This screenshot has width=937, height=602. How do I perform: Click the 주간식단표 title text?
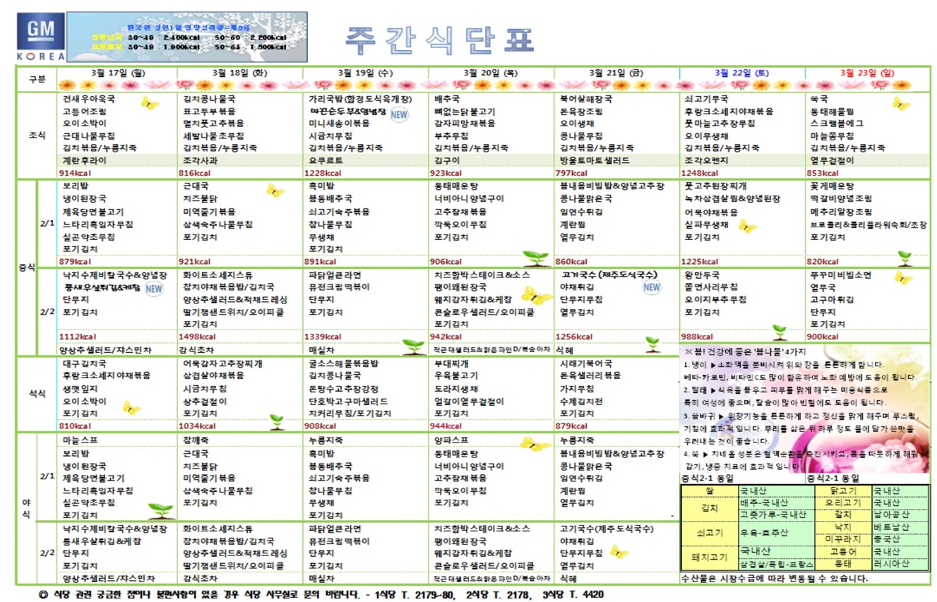coord(439,39)
